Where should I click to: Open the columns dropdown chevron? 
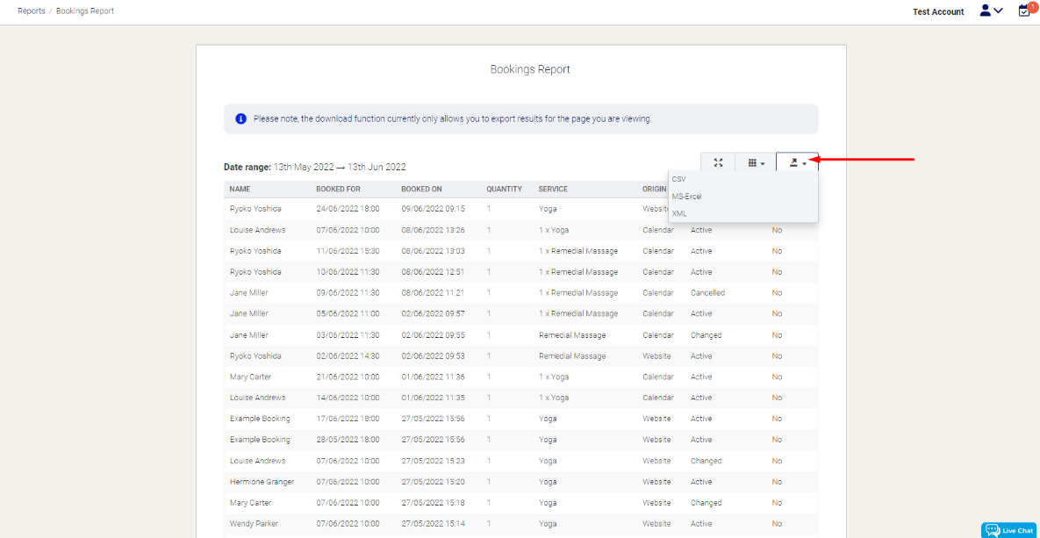point(763,162)
